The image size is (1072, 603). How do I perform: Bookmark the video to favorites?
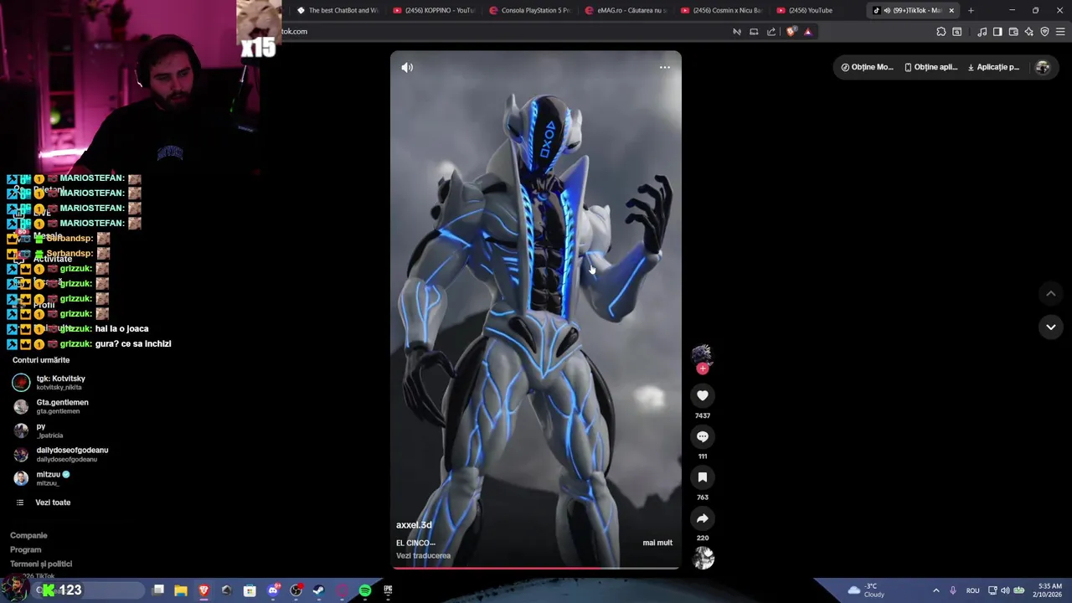pyautogui.click(x=703, y=477)
